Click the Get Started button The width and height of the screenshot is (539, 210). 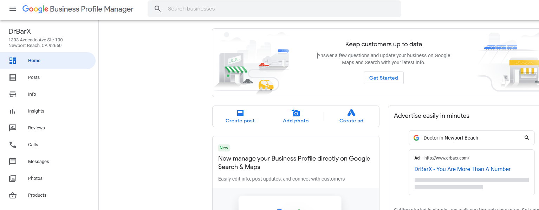point(384,78)
